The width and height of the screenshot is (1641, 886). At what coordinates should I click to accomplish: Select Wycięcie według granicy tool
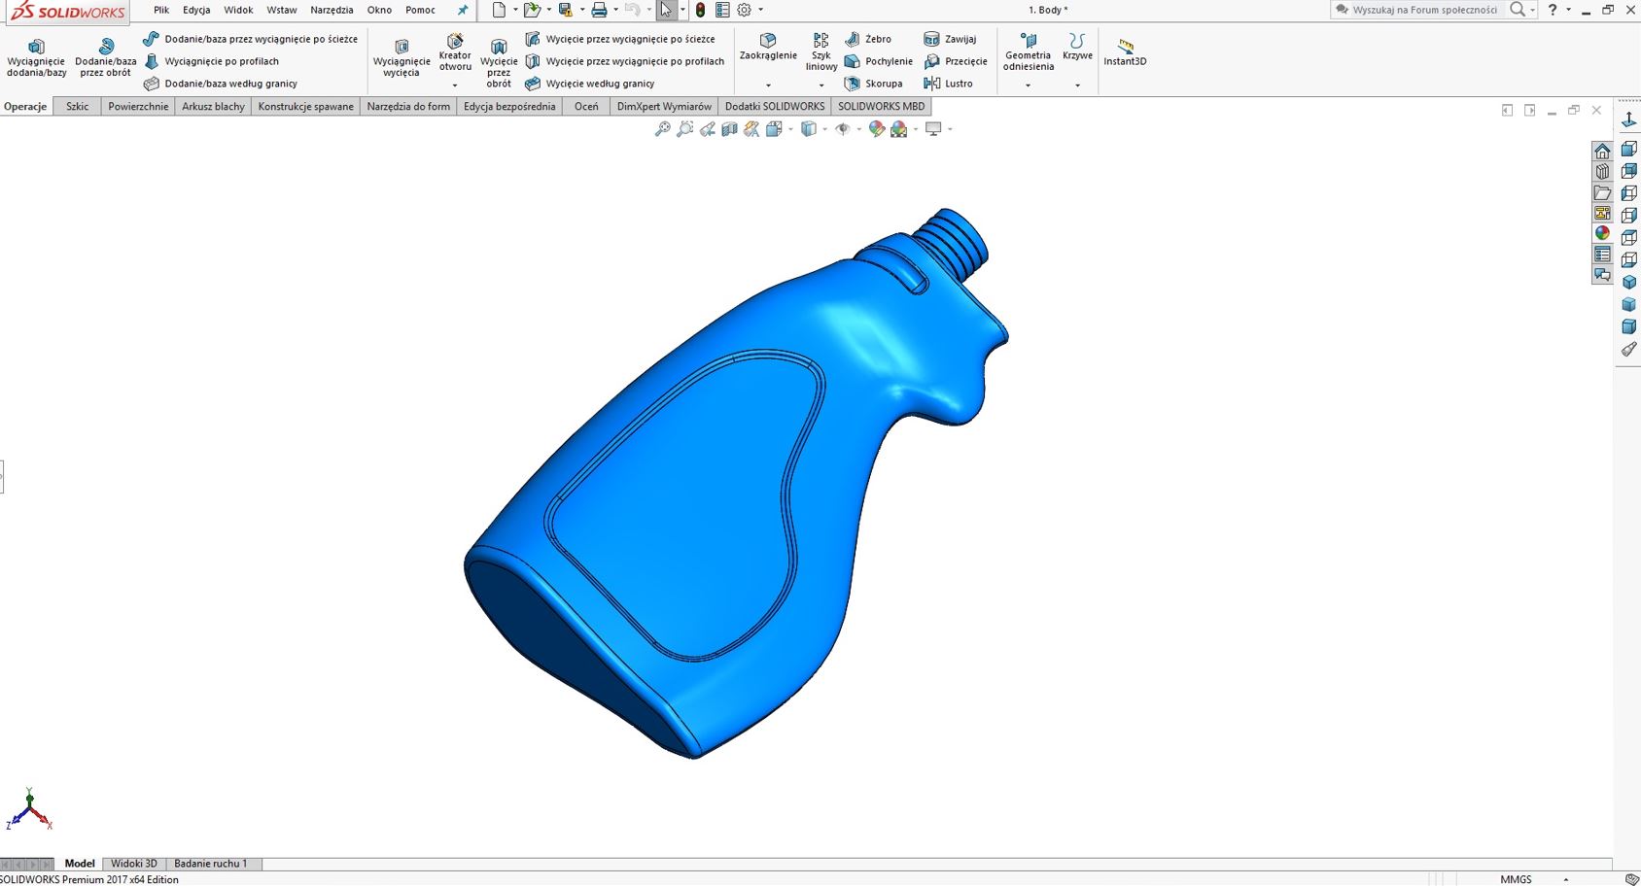(x=590, y=84)
